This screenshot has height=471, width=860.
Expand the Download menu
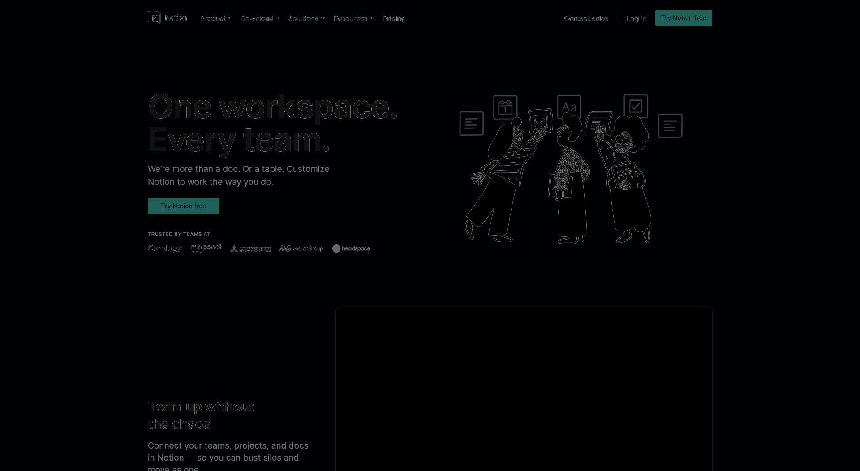(x=260, y=18)
